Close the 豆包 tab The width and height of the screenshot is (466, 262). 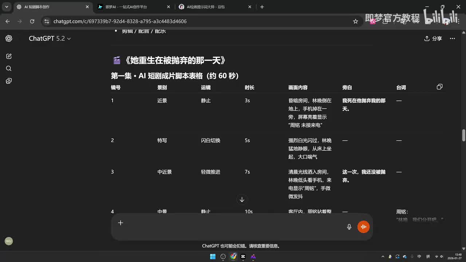point(249,7)
